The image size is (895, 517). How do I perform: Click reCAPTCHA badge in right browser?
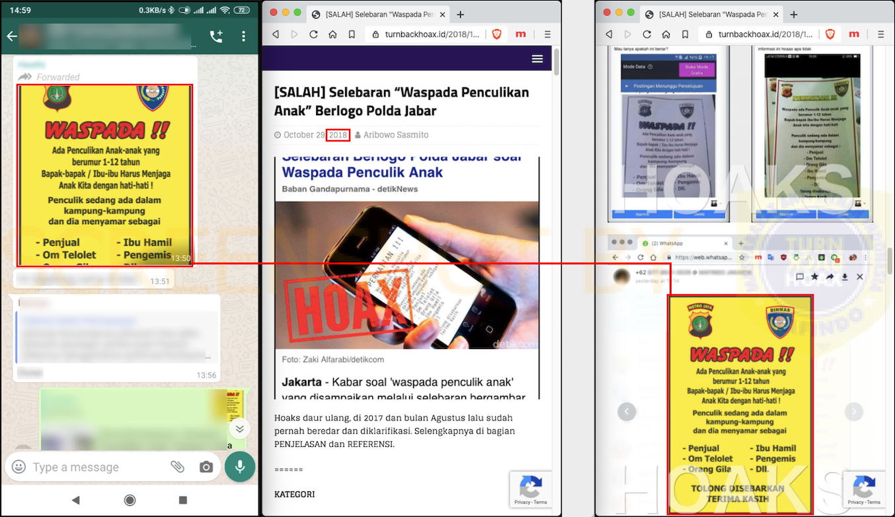pos(864,489)
